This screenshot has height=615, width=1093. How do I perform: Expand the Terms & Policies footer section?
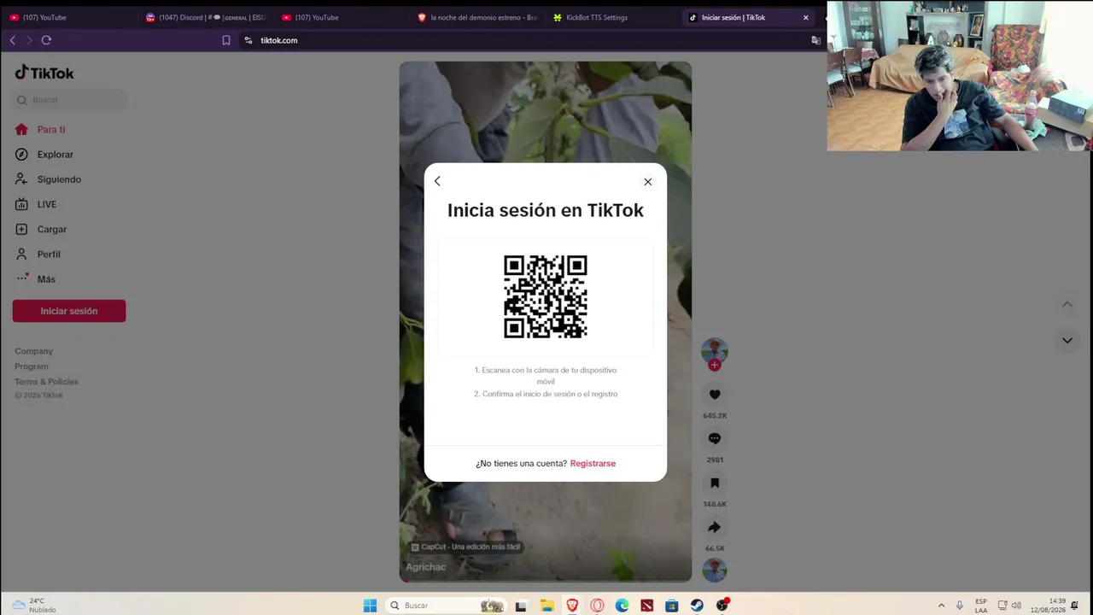(x=46, y=382)
